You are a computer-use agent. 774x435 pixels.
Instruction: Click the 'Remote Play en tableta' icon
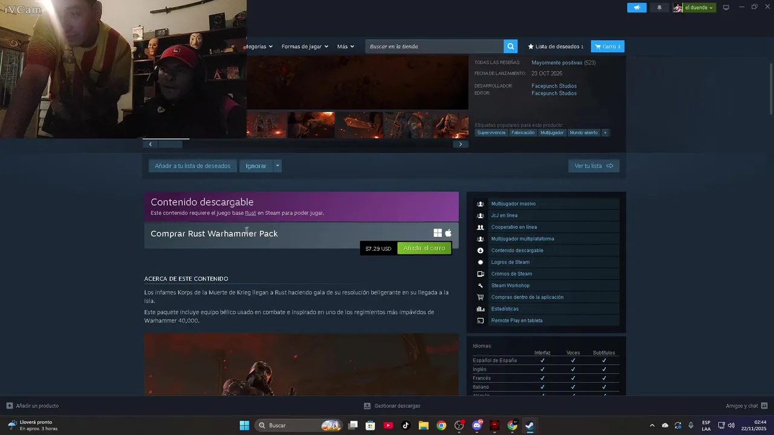pyautogui.click(x=480, y=321)
